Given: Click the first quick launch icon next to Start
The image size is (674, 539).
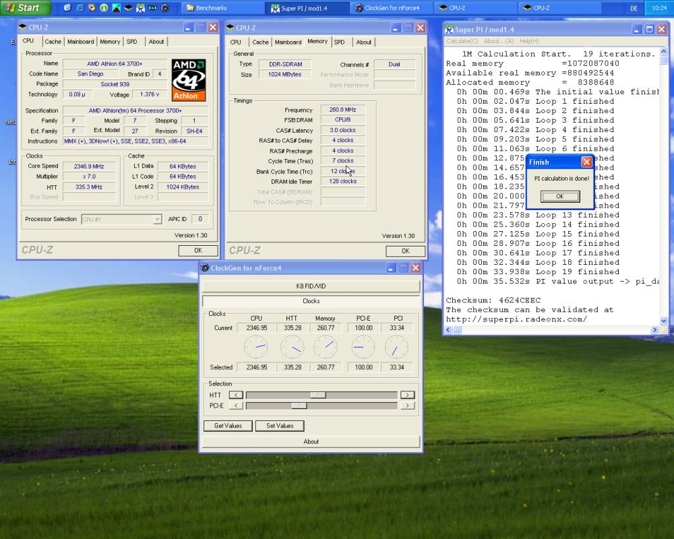Looking at the screenshot, I should [67, 7].
